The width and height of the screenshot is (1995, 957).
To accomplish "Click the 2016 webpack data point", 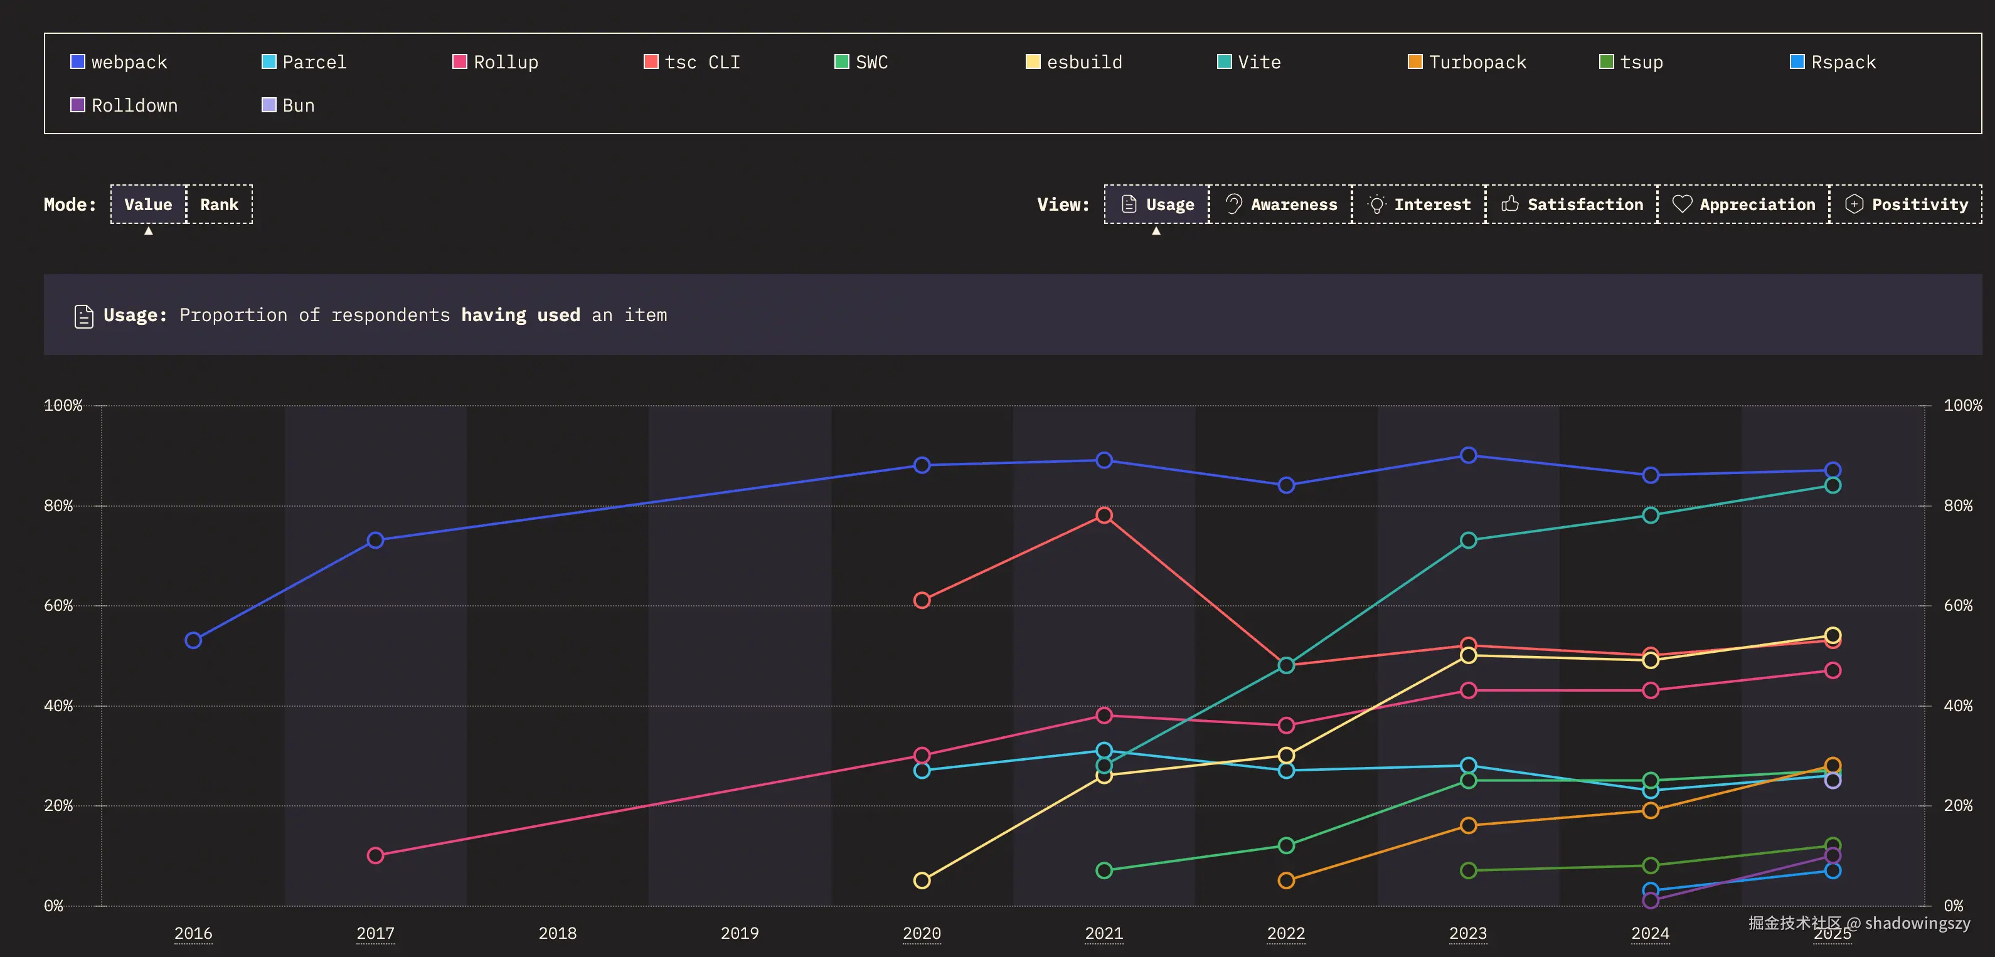I will pos(193,640).
